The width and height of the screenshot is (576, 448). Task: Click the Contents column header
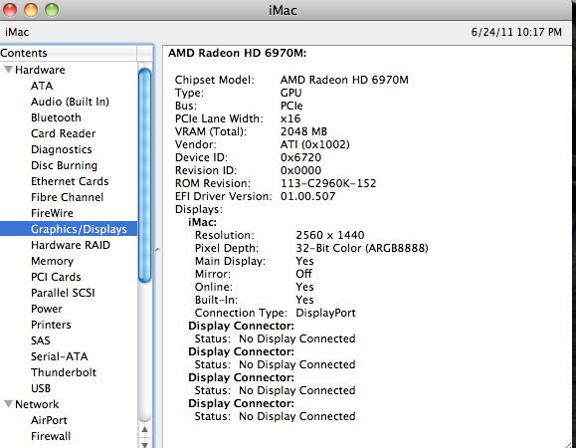(69, 53)
